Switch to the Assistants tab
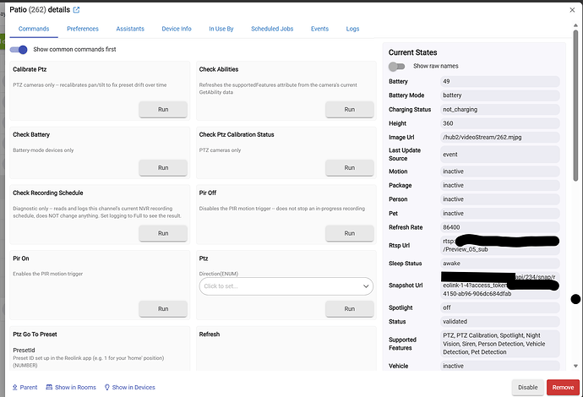This screenshot has height=397, width=583. [x=130, y=29]
